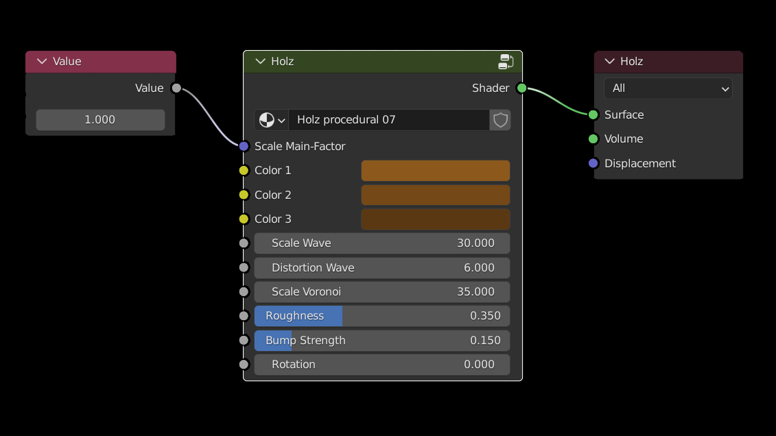Collapse the Value node
This screenshot has height=436, width=776.
click(42, 62)
